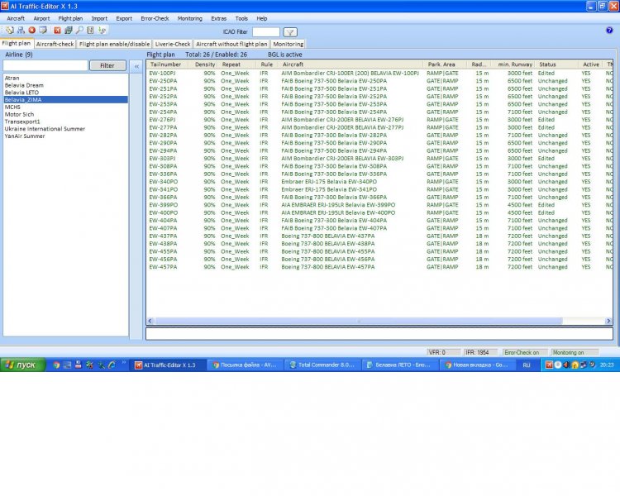The width and height of the screenshot is (620, 496).
Task: Click the horizontal scrollbar's left arrow
Action: [x=150, y=321]
